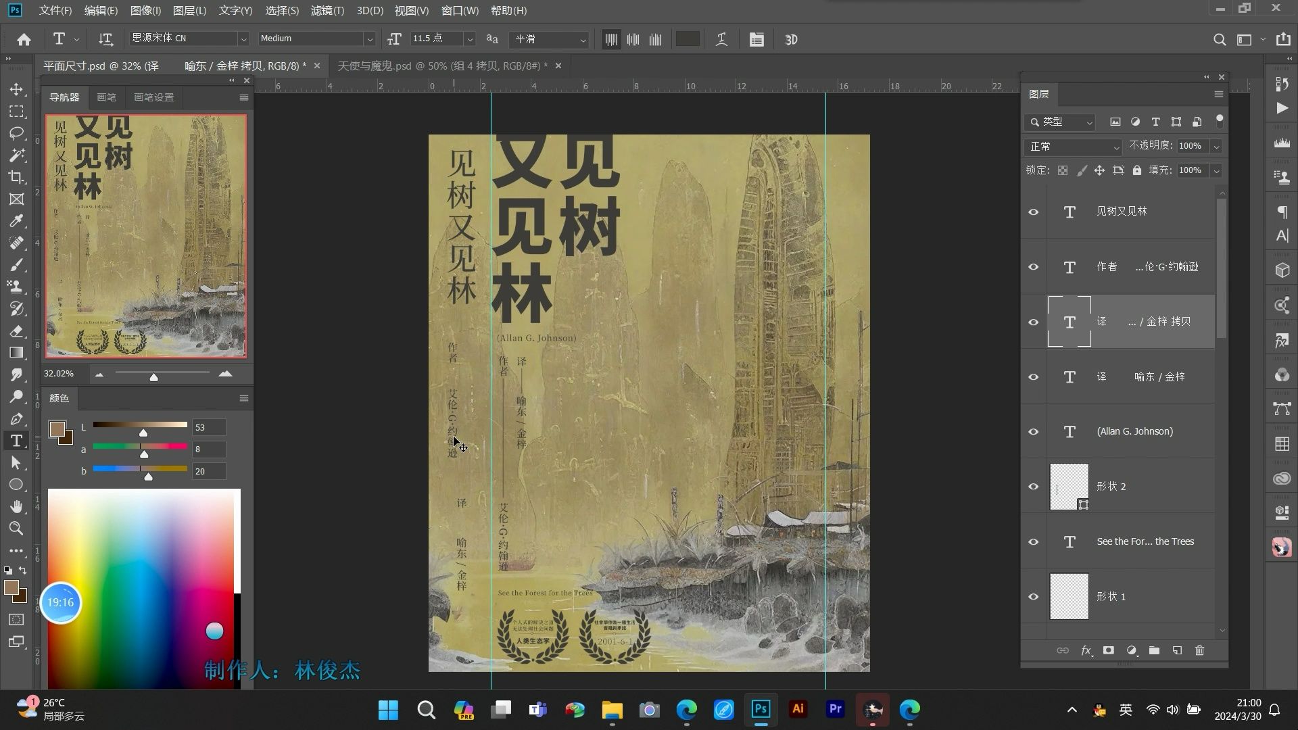
Task: Switch to the 画笔设置 tab
Action: [x=153, y=97]
